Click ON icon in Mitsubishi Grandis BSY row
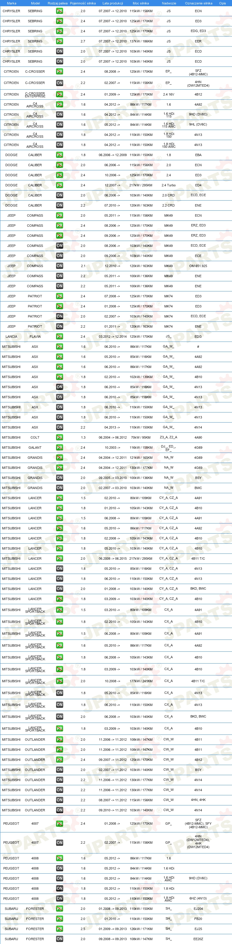 59,478
